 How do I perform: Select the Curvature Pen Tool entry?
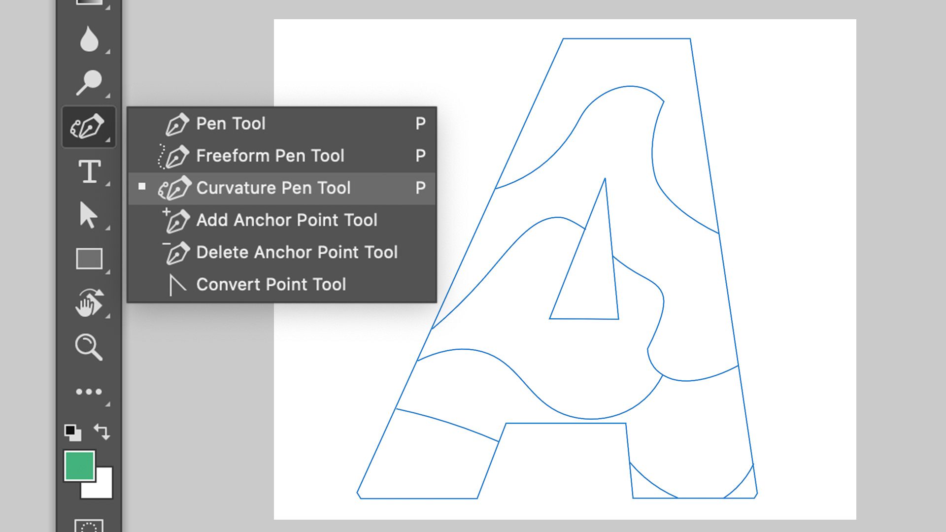pos(273,188)
